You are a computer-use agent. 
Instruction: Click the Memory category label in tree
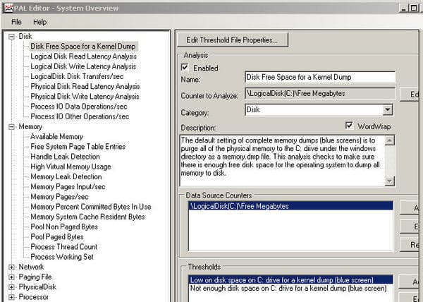tap(30, 127)
